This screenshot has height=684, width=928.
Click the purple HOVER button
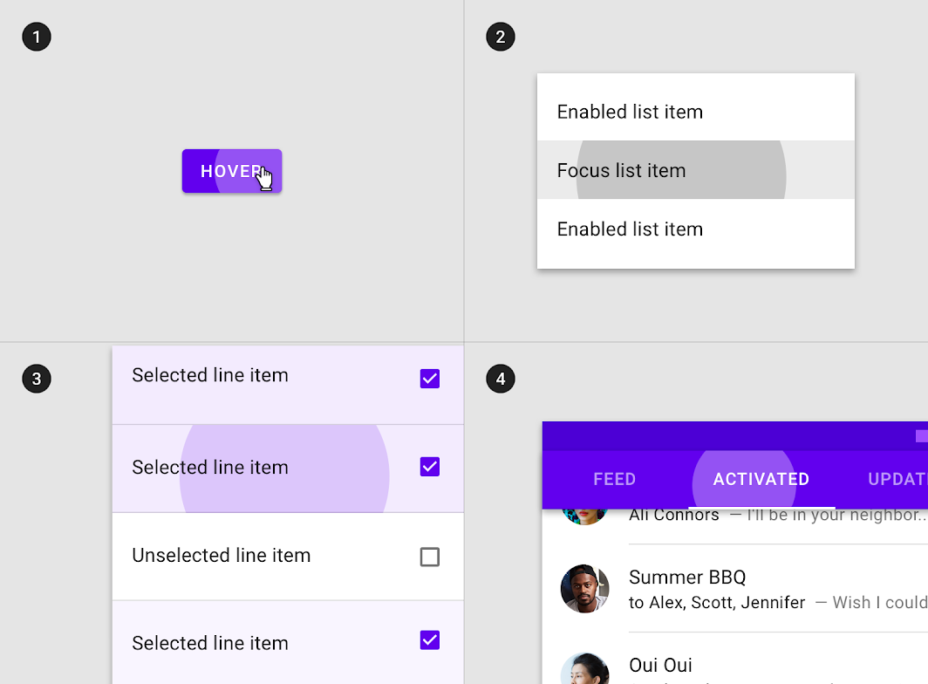point(232,171)
